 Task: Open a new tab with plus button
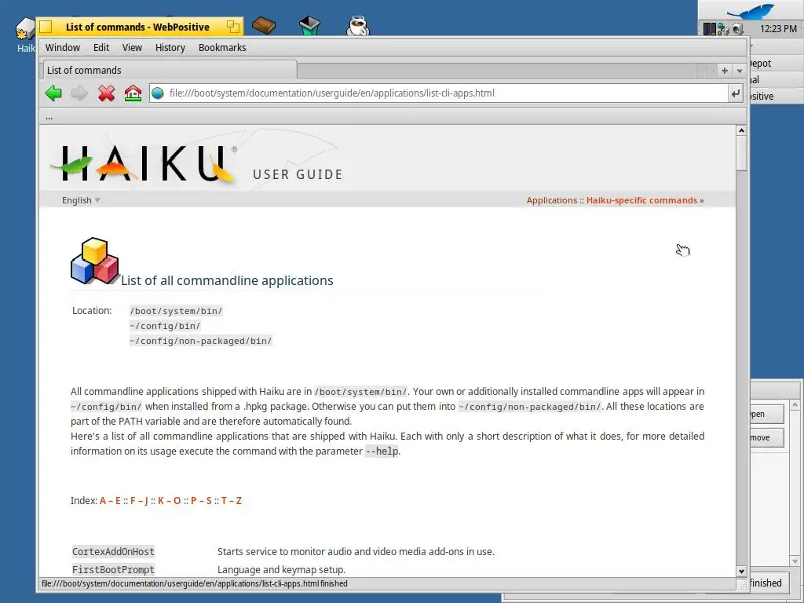725,71
